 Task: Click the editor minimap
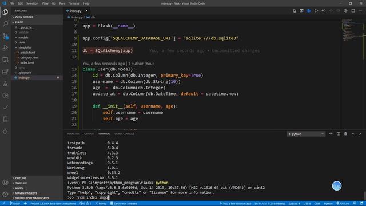coord(352,30)
